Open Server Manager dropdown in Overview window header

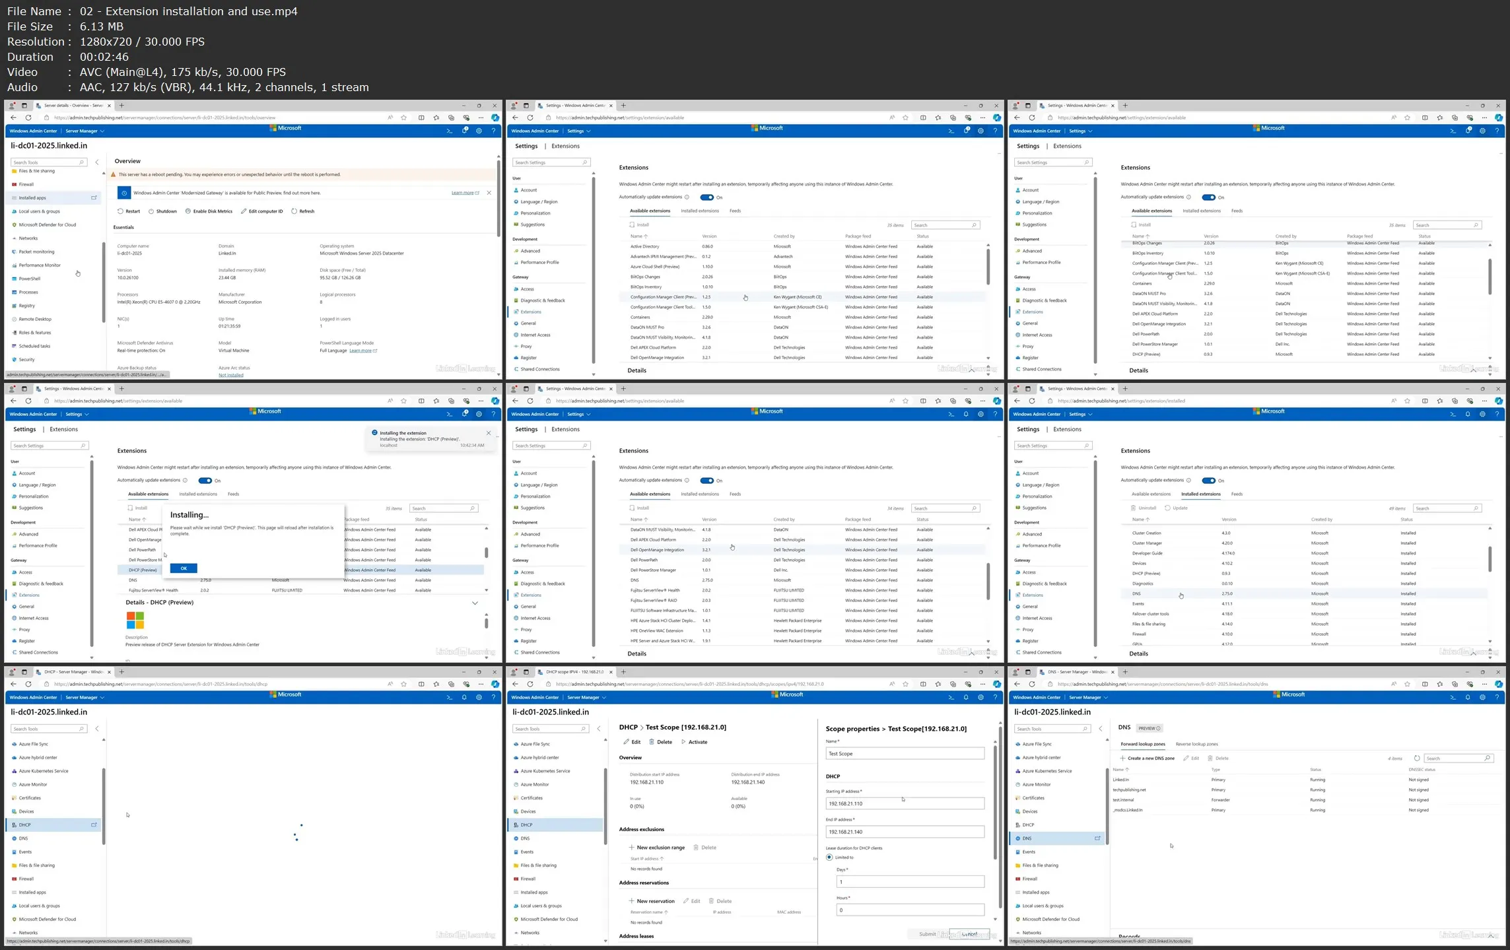coord(85,131)
